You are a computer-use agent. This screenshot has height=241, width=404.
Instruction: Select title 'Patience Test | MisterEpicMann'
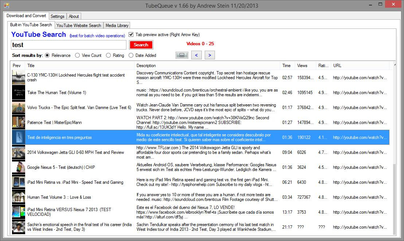click(x=55, y=123)
